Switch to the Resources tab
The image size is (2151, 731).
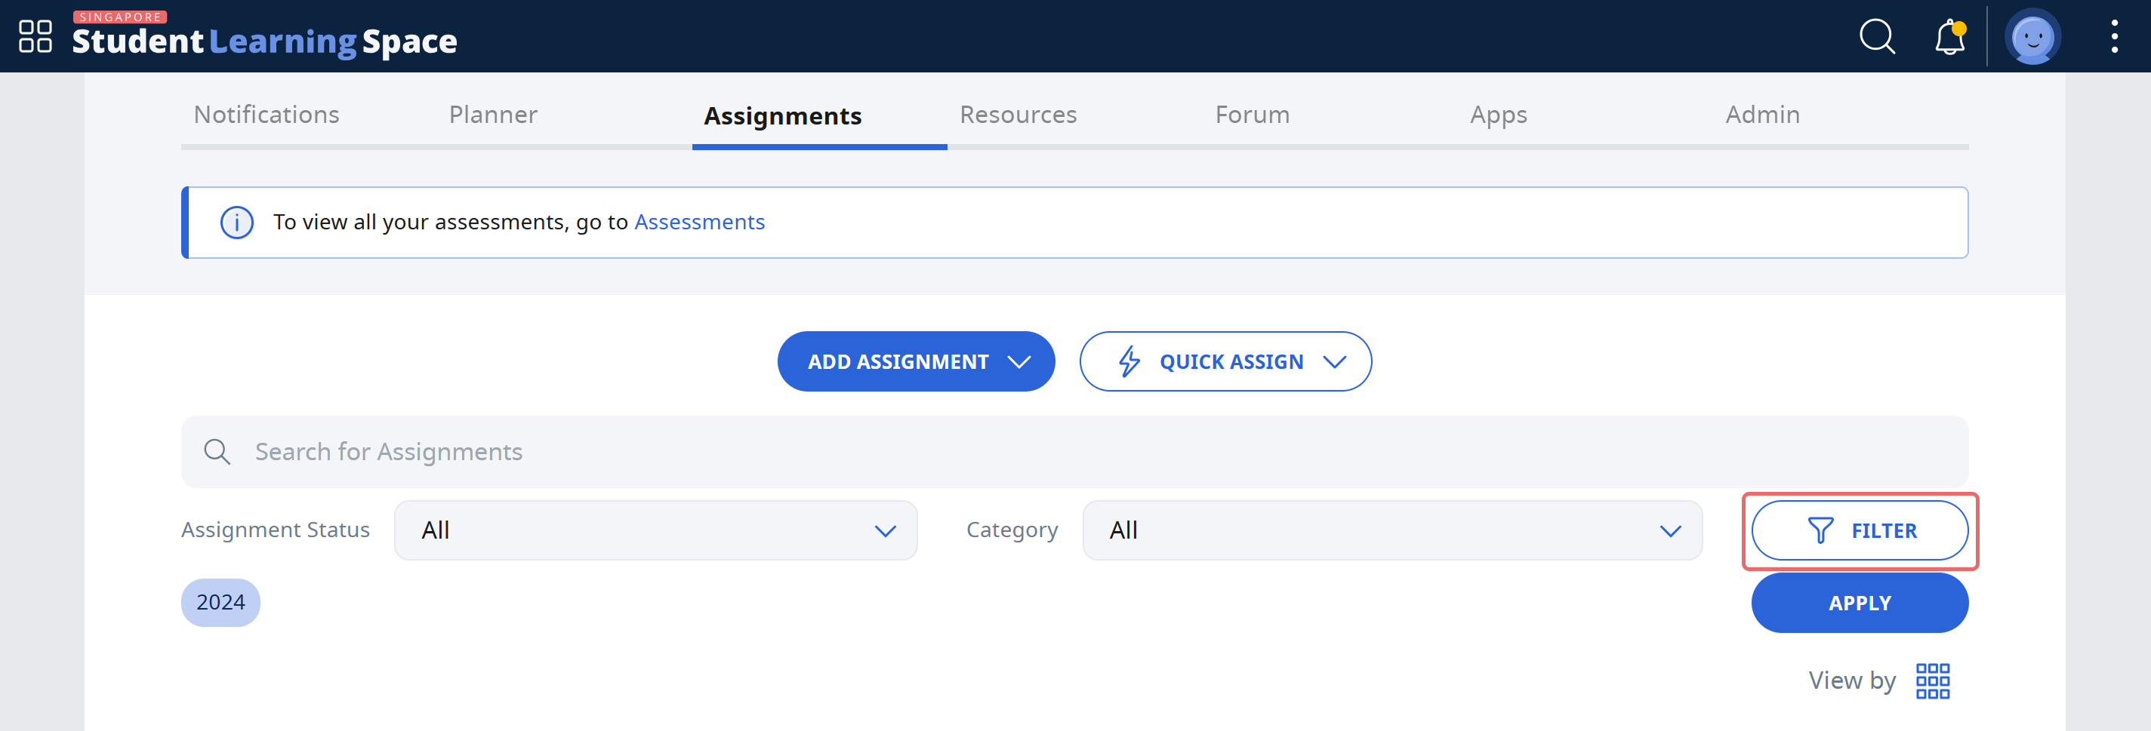pos(1018,115)
